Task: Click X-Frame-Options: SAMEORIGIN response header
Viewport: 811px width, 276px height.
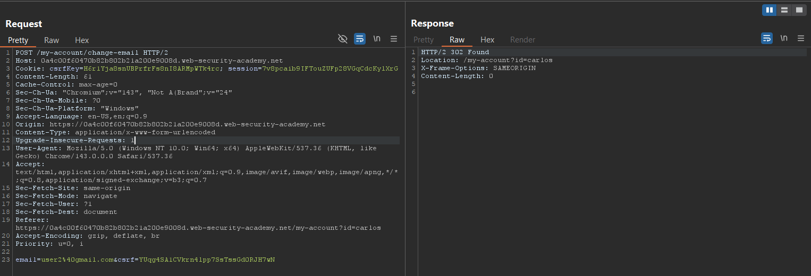Action: click(478, 68)
